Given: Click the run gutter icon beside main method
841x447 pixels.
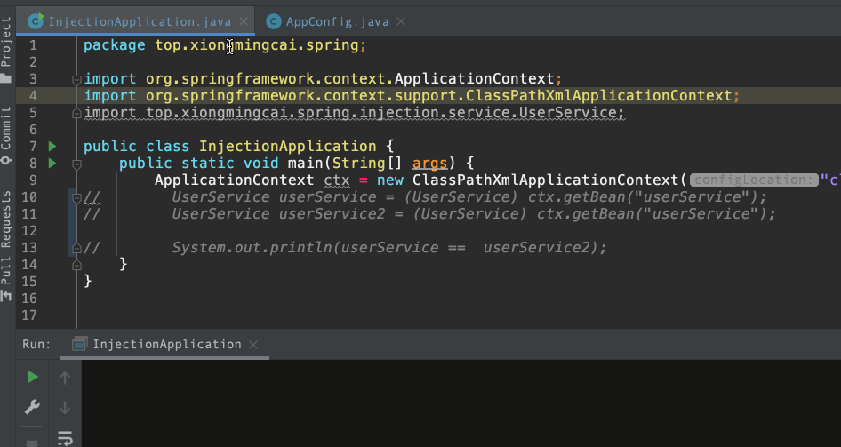Looking at the screenshot, I should click(x=52, y=163).
